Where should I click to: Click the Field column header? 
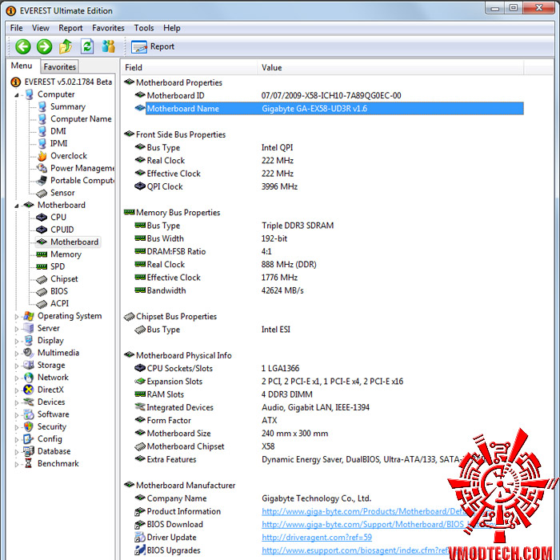click(x=190, y=67)
